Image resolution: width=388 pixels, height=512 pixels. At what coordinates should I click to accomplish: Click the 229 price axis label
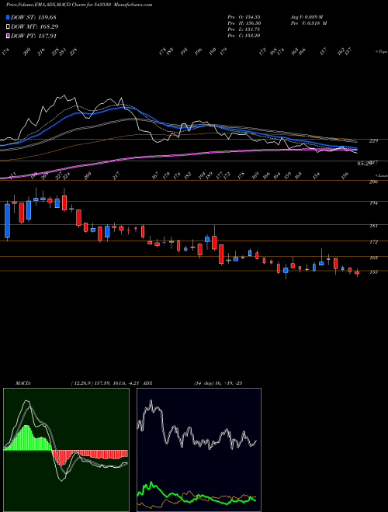373,140
